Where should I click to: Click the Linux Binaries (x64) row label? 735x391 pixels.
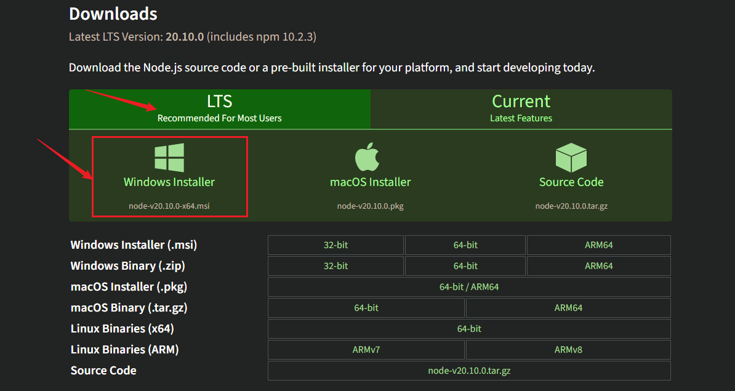point(122,329)
